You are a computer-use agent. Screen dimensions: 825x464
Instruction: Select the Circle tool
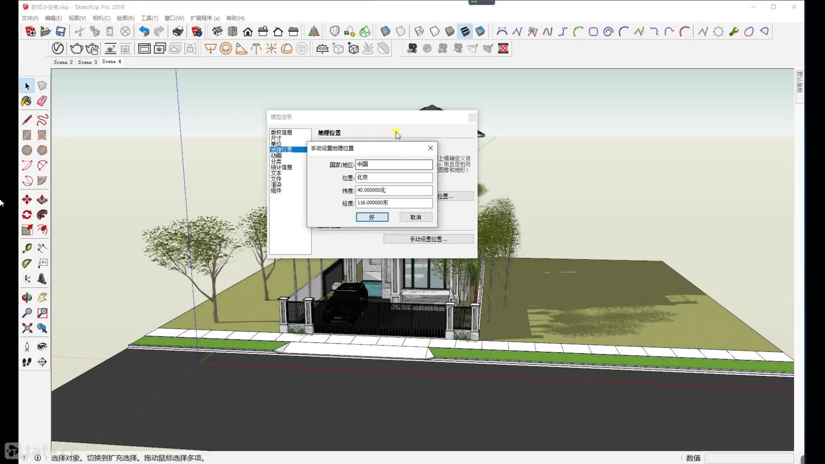coord(27,150)
